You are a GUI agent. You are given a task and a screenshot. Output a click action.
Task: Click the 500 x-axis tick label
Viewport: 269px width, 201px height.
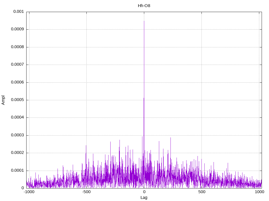click(201, 192)
